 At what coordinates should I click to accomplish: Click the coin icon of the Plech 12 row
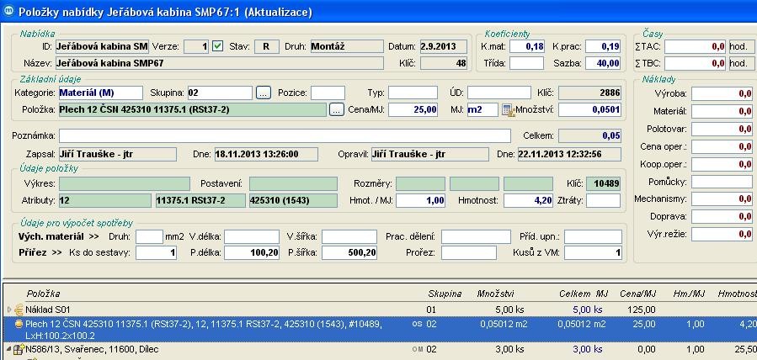19,324
